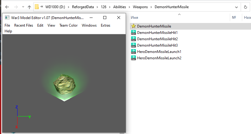Click star icon of DemonHunterMissile file
The width and height of the screenshot is (251, 134).
(x=133, y=26)
